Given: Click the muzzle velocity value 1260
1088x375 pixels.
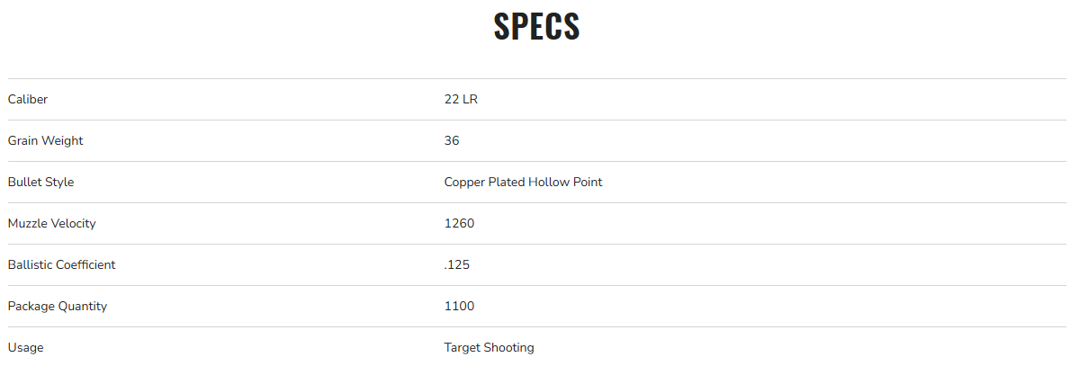Looking at the screenshot, I should pos(459,224).
